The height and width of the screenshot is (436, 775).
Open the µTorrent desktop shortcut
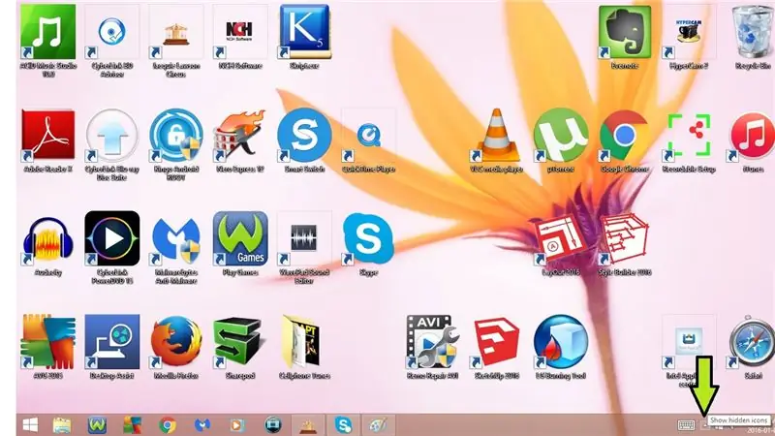(561, 136)
